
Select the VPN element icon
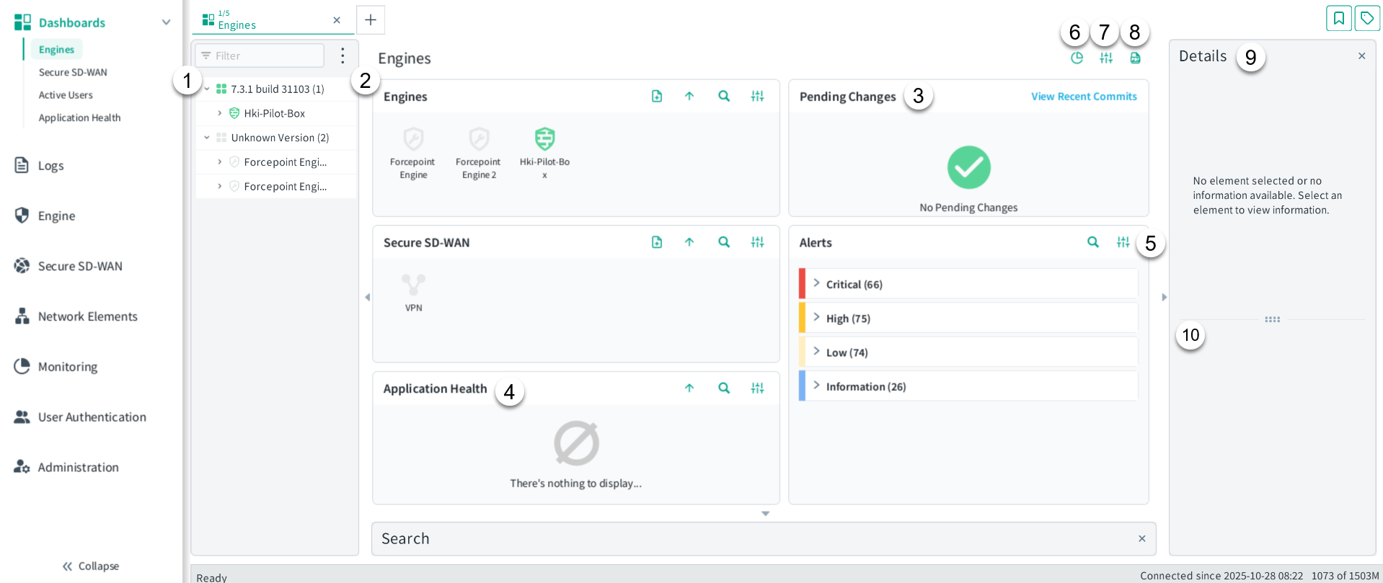pyautogui.click(x=413, y=285)
